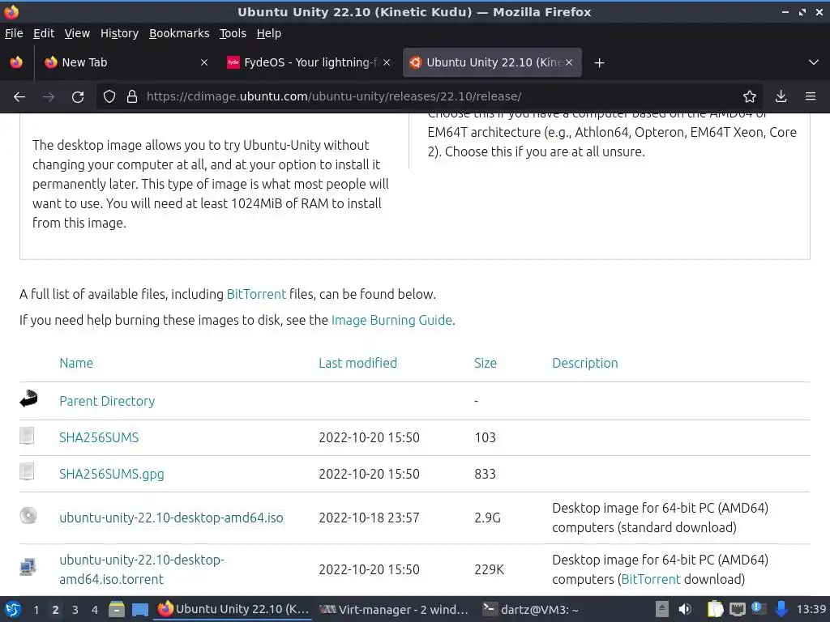This screenshot has height=622, width=830.
Task: Open the Image Burning Guide link
Action: click(391, 320)
